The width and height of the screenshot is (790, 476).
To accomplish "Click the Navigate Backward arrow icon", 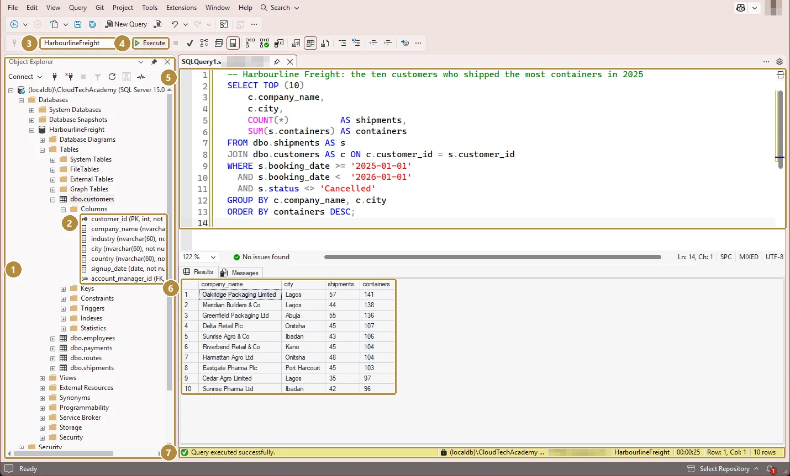I will [x=14, y=24].
